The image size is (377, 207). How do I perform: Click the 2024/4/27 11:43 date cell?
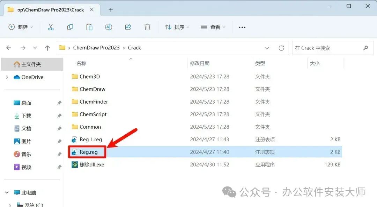209,140
